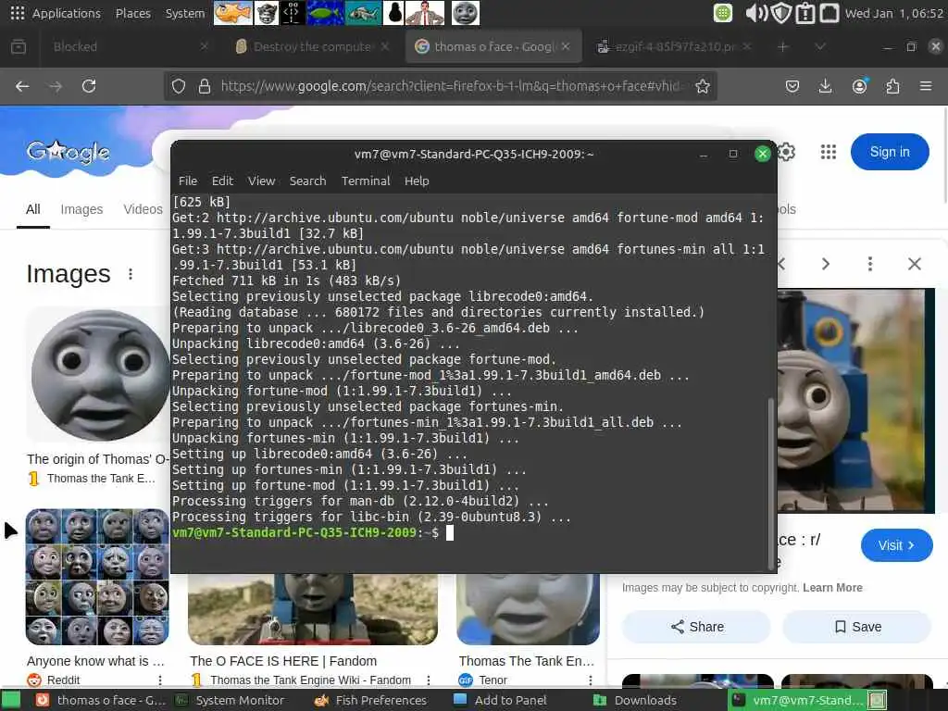This screenshot has height=711, width=948.
Task: Open the terminal Edit menu
Action: [x=222, y=181]
